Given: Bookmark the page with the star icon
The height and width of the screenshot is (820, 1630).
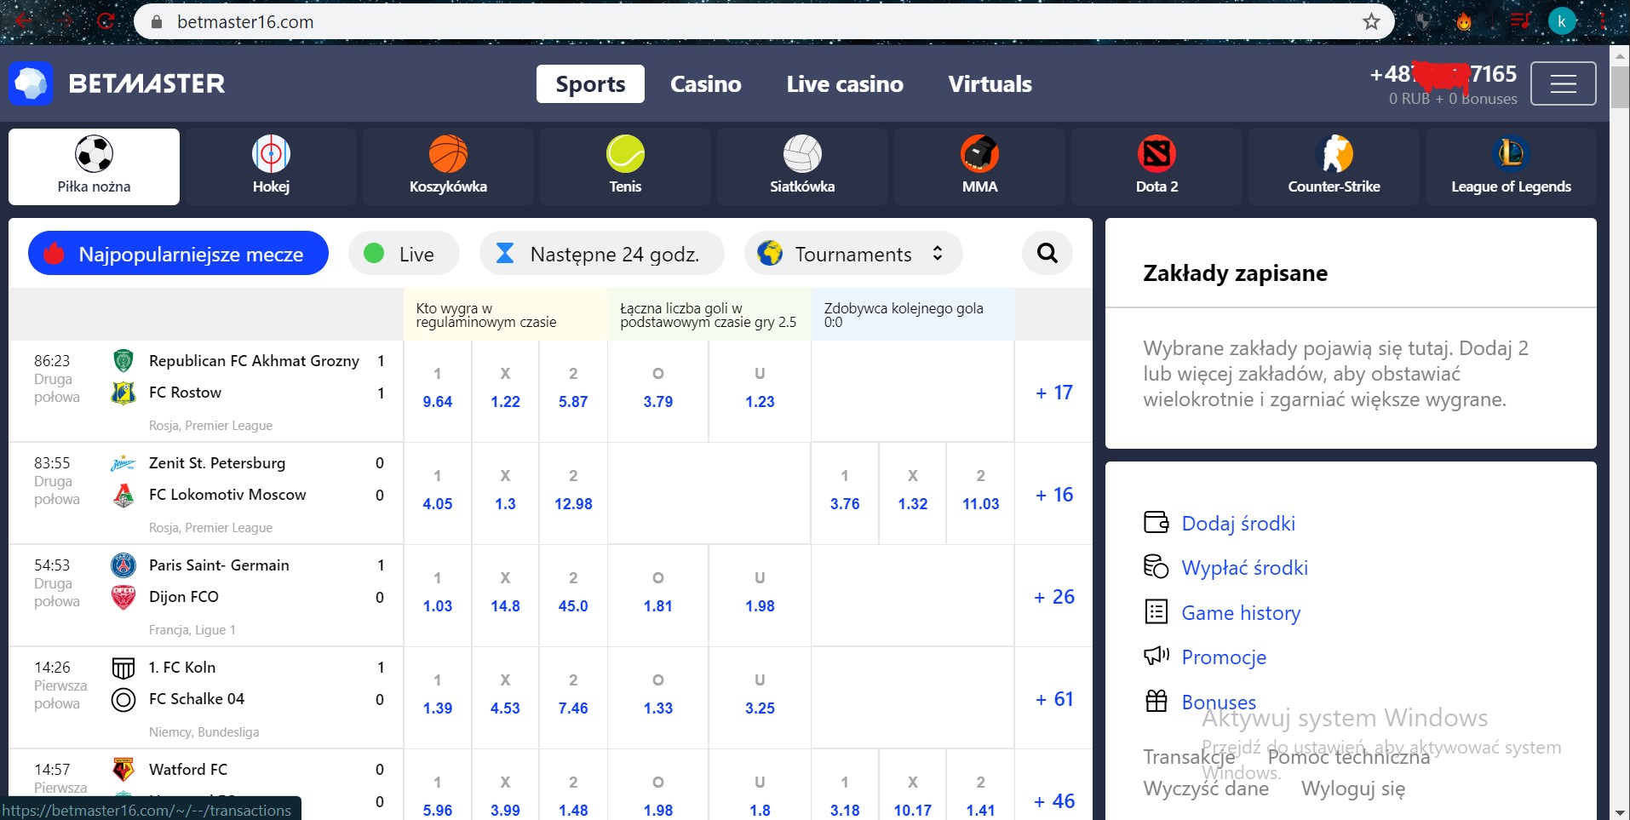Looking at the screenshot, I should click(1371, 22).
